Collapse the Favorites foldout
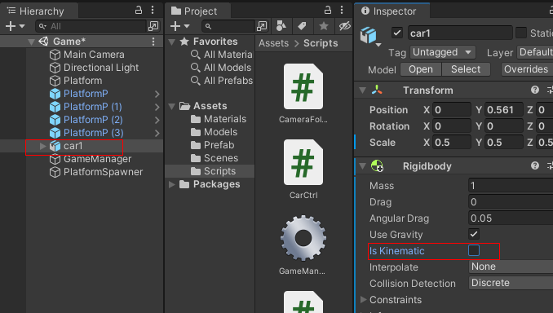This screenshot has height=313, width=553. point(172,42)
